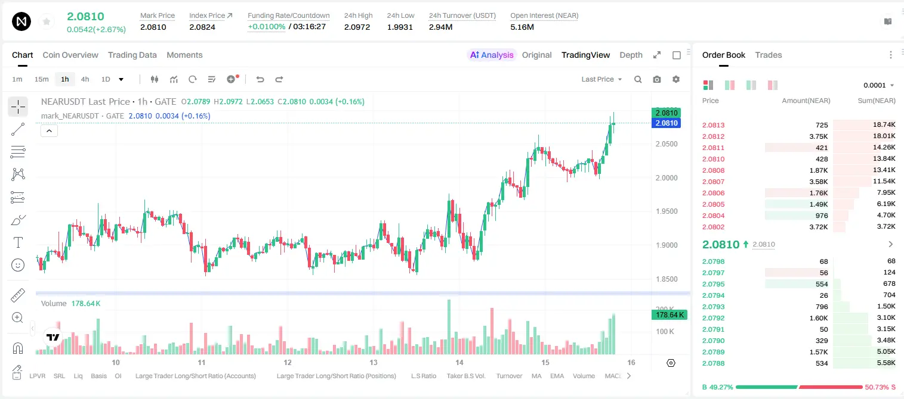Collapse the indicator legend chevron
This screenshot has height=399, width=904.
(x=49, y=131)
